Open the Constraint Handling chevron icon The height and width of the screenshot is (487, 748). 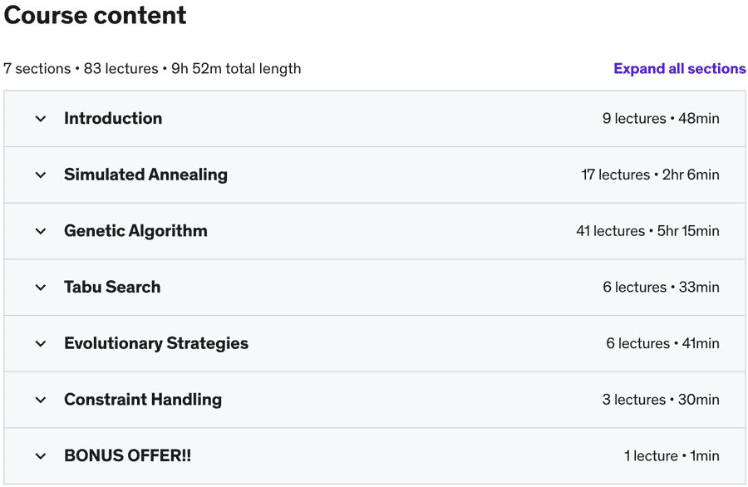pos(41,401)
